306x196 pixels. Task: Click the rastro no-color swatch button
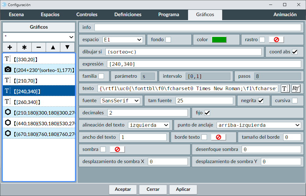pyautogui.click(x=276, y=40)
